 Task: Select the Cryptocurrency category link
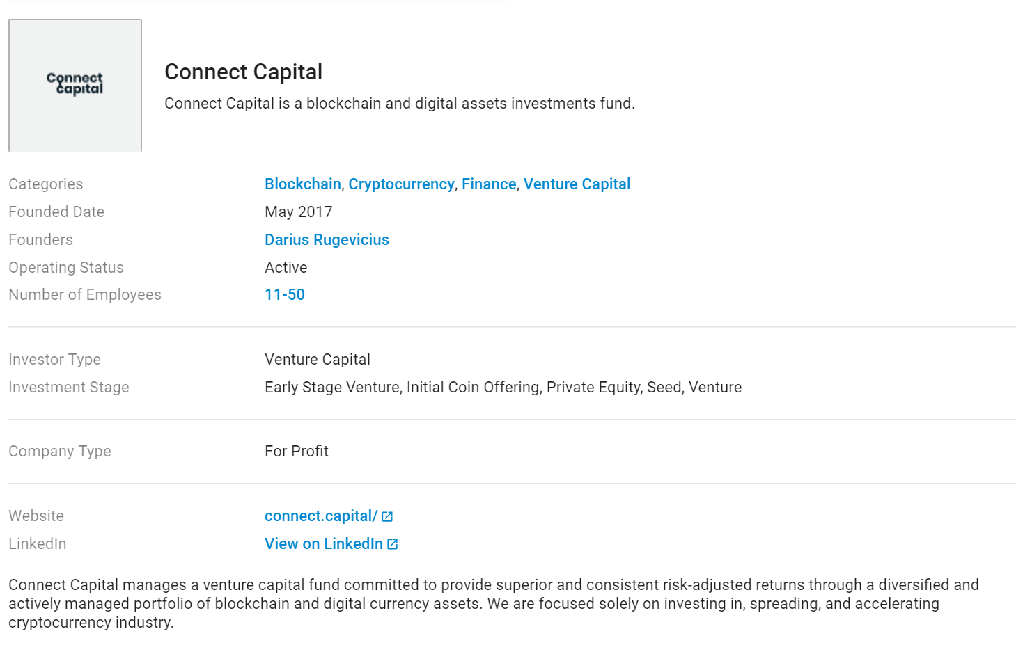click(401, 184)
